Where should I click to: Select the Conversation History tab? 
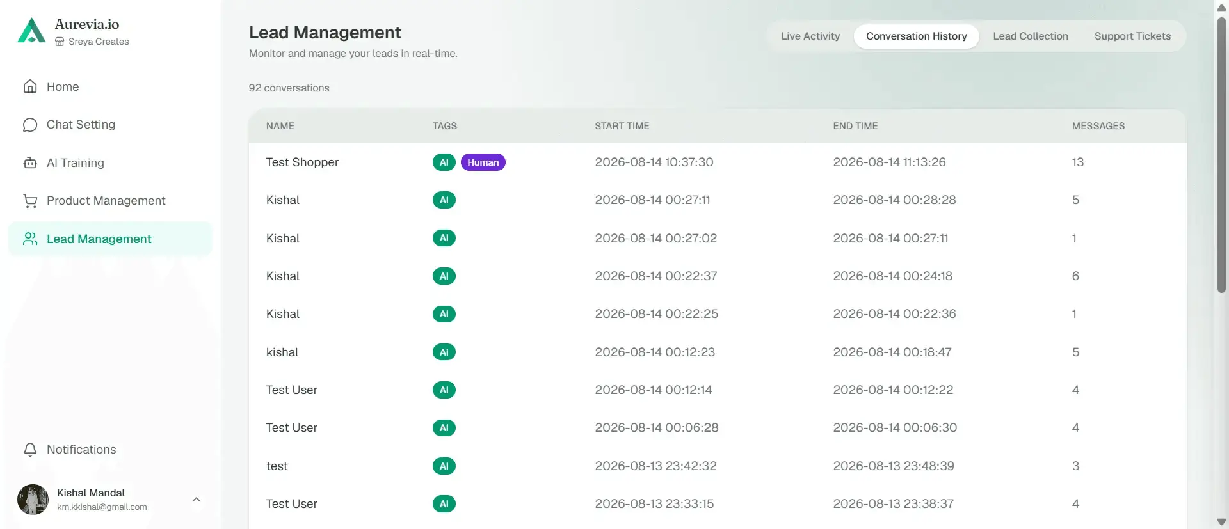(917, 36)
